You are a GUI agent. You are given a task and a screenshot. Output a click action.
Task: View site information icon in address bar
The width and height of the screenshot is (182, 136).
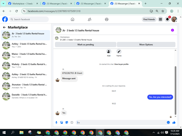click(24, 11)
